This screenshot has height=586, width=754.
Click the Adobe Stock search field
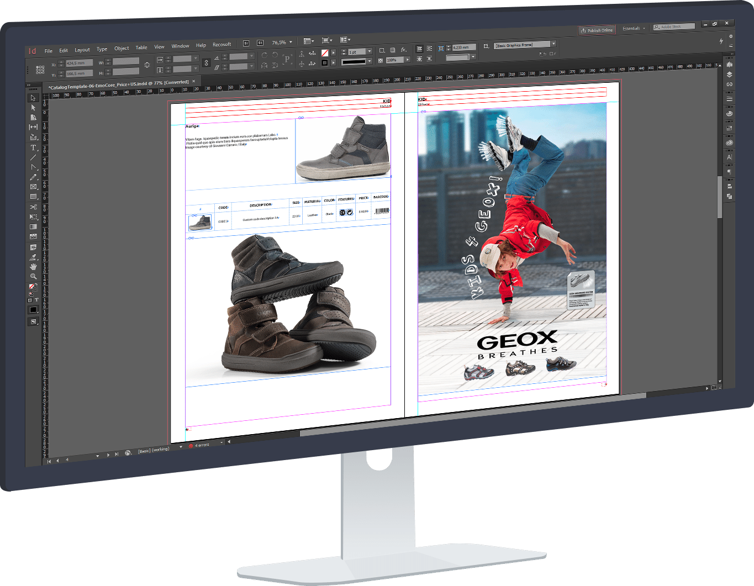pyautogui.click(x=674, y=27)
